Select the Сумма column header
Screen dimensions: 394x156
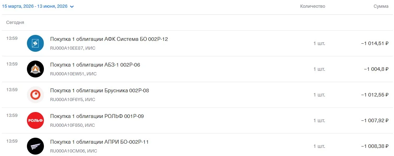[381, 6]
